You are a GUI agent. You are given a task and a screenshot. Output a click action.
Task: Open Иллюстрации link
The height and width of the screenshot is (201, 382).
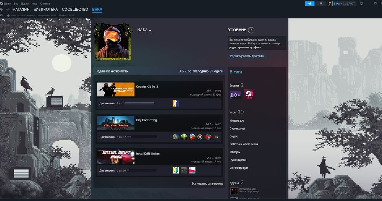pos(239,168)
